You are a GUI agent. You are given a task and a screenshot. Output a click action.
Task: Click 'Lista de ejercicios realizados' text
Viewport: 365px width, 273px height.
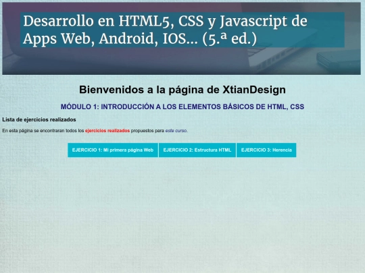click(39, 119)
